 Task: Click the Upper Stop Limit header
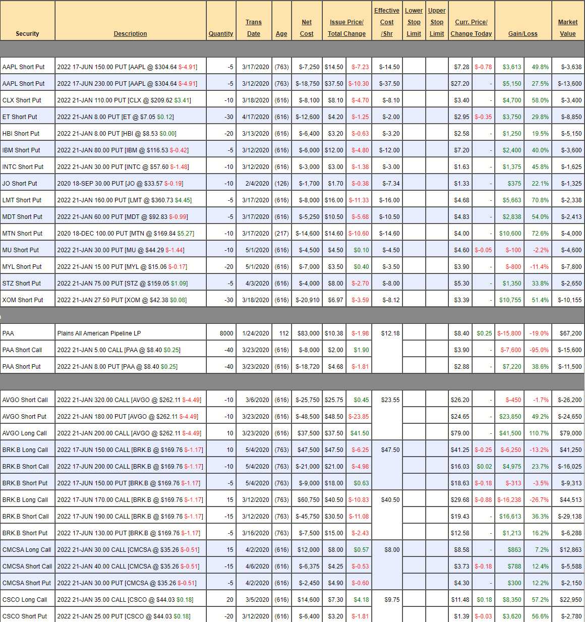point(437,22)
